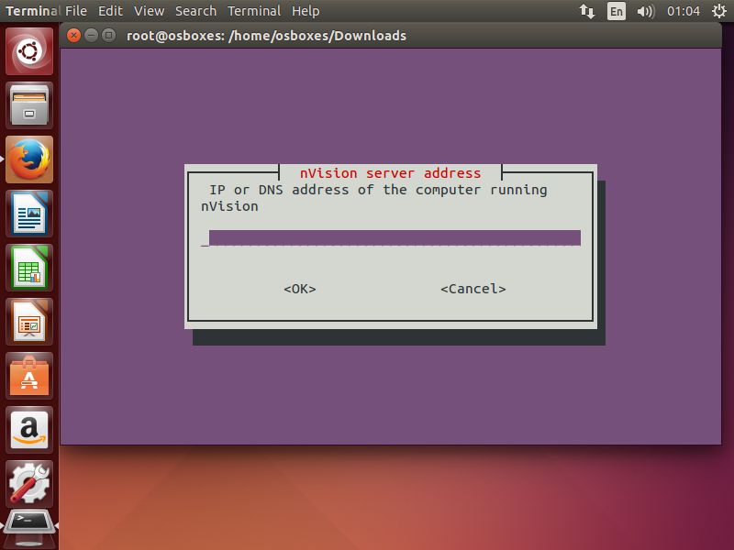Open the Amazon launcher icon
The image size is (734, 550).
click(x=29, y=430)
